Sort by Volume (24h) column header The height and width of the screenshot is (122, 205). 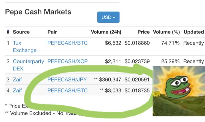pyautogui.click(x=106, y=32)
